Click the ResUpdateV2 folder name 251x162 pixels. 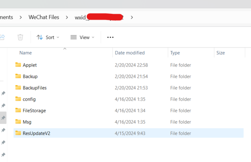(x=36, y=133)
